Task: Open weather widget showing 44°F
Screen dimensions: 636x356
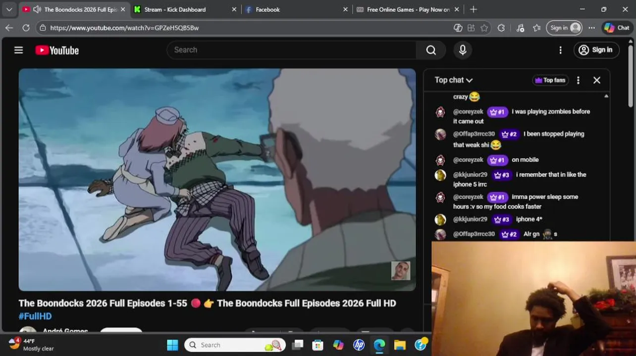Action: [32, 345]
